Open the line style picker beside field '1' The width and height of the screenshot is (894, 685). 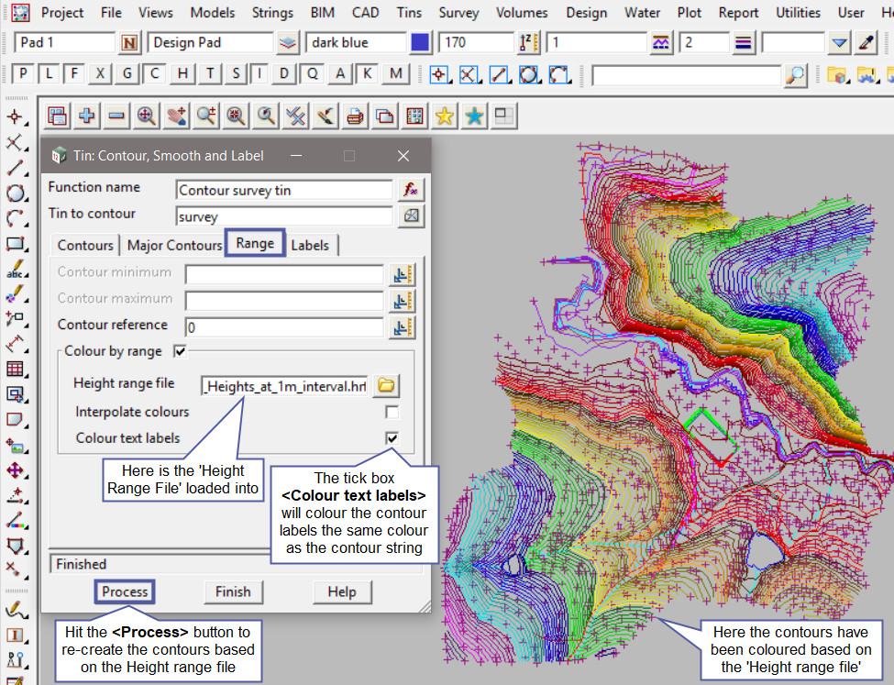[x=660, y=43]
